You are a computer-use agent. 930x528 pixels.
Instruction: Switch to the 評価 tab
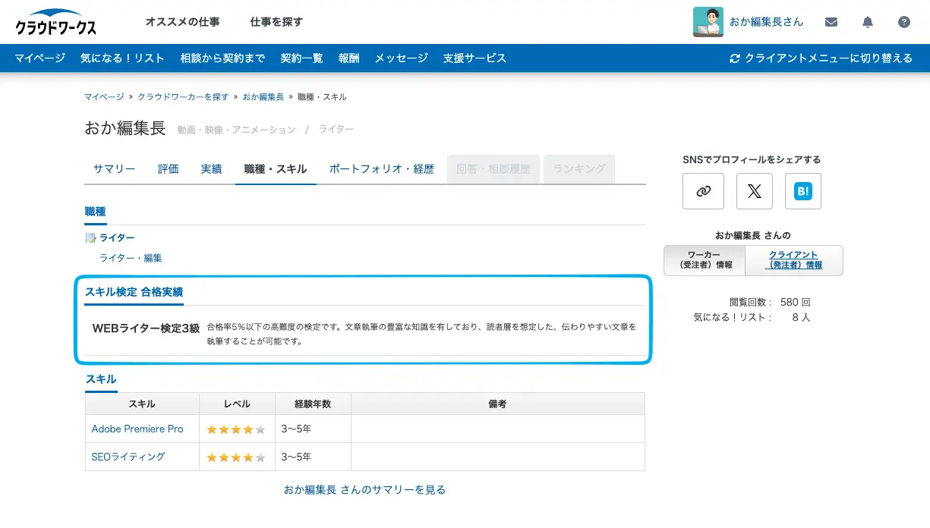point(168,168)
